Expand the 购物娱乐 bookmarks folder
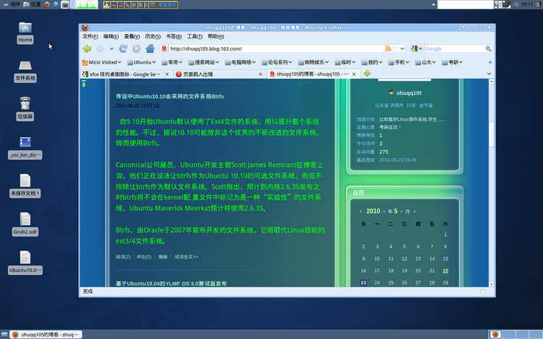The width and height of the screenshot is (543, 339). pyautogui.click(x=313, y=62)
